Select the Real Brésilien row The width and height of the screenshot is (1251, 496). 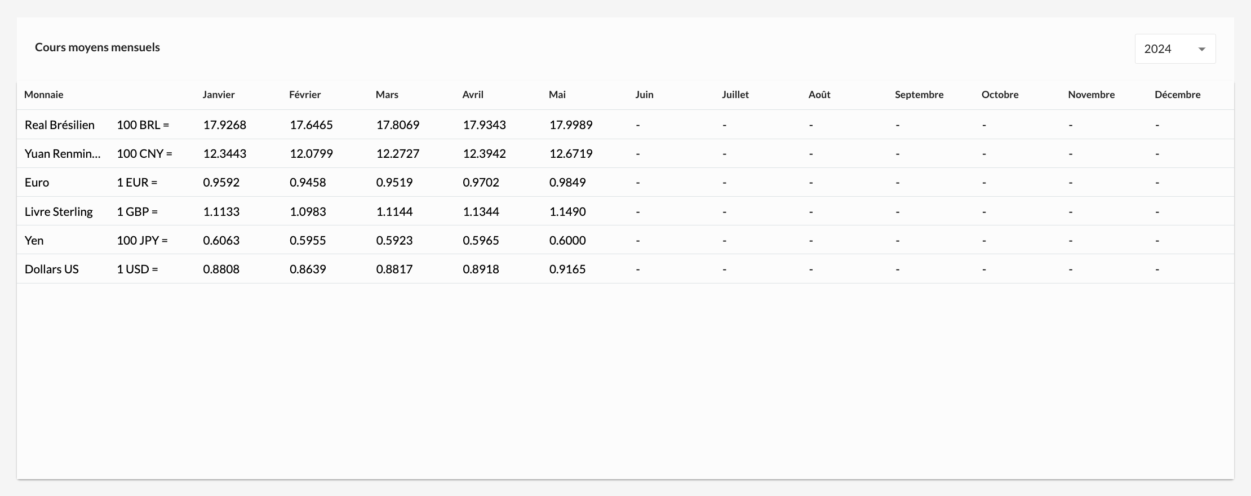pos(60,125)
